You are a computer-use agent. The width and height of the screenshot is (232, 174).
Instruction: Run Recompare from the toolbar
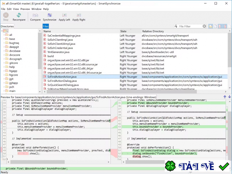click(x=19, y=17)
